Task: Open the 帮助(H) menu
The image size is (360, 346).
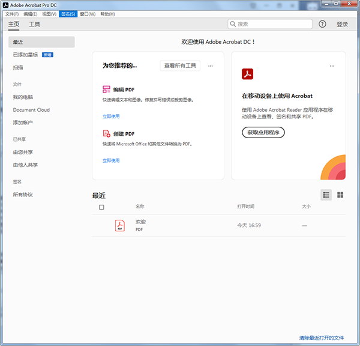Action: [107, 14]
